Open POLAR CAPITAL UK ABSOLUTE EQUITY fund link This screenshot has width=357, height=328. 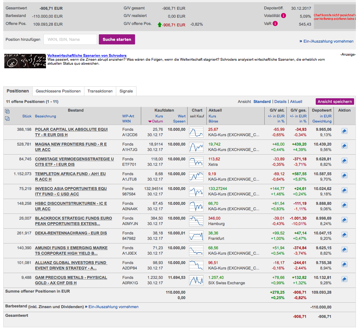[x=71, y=132]
